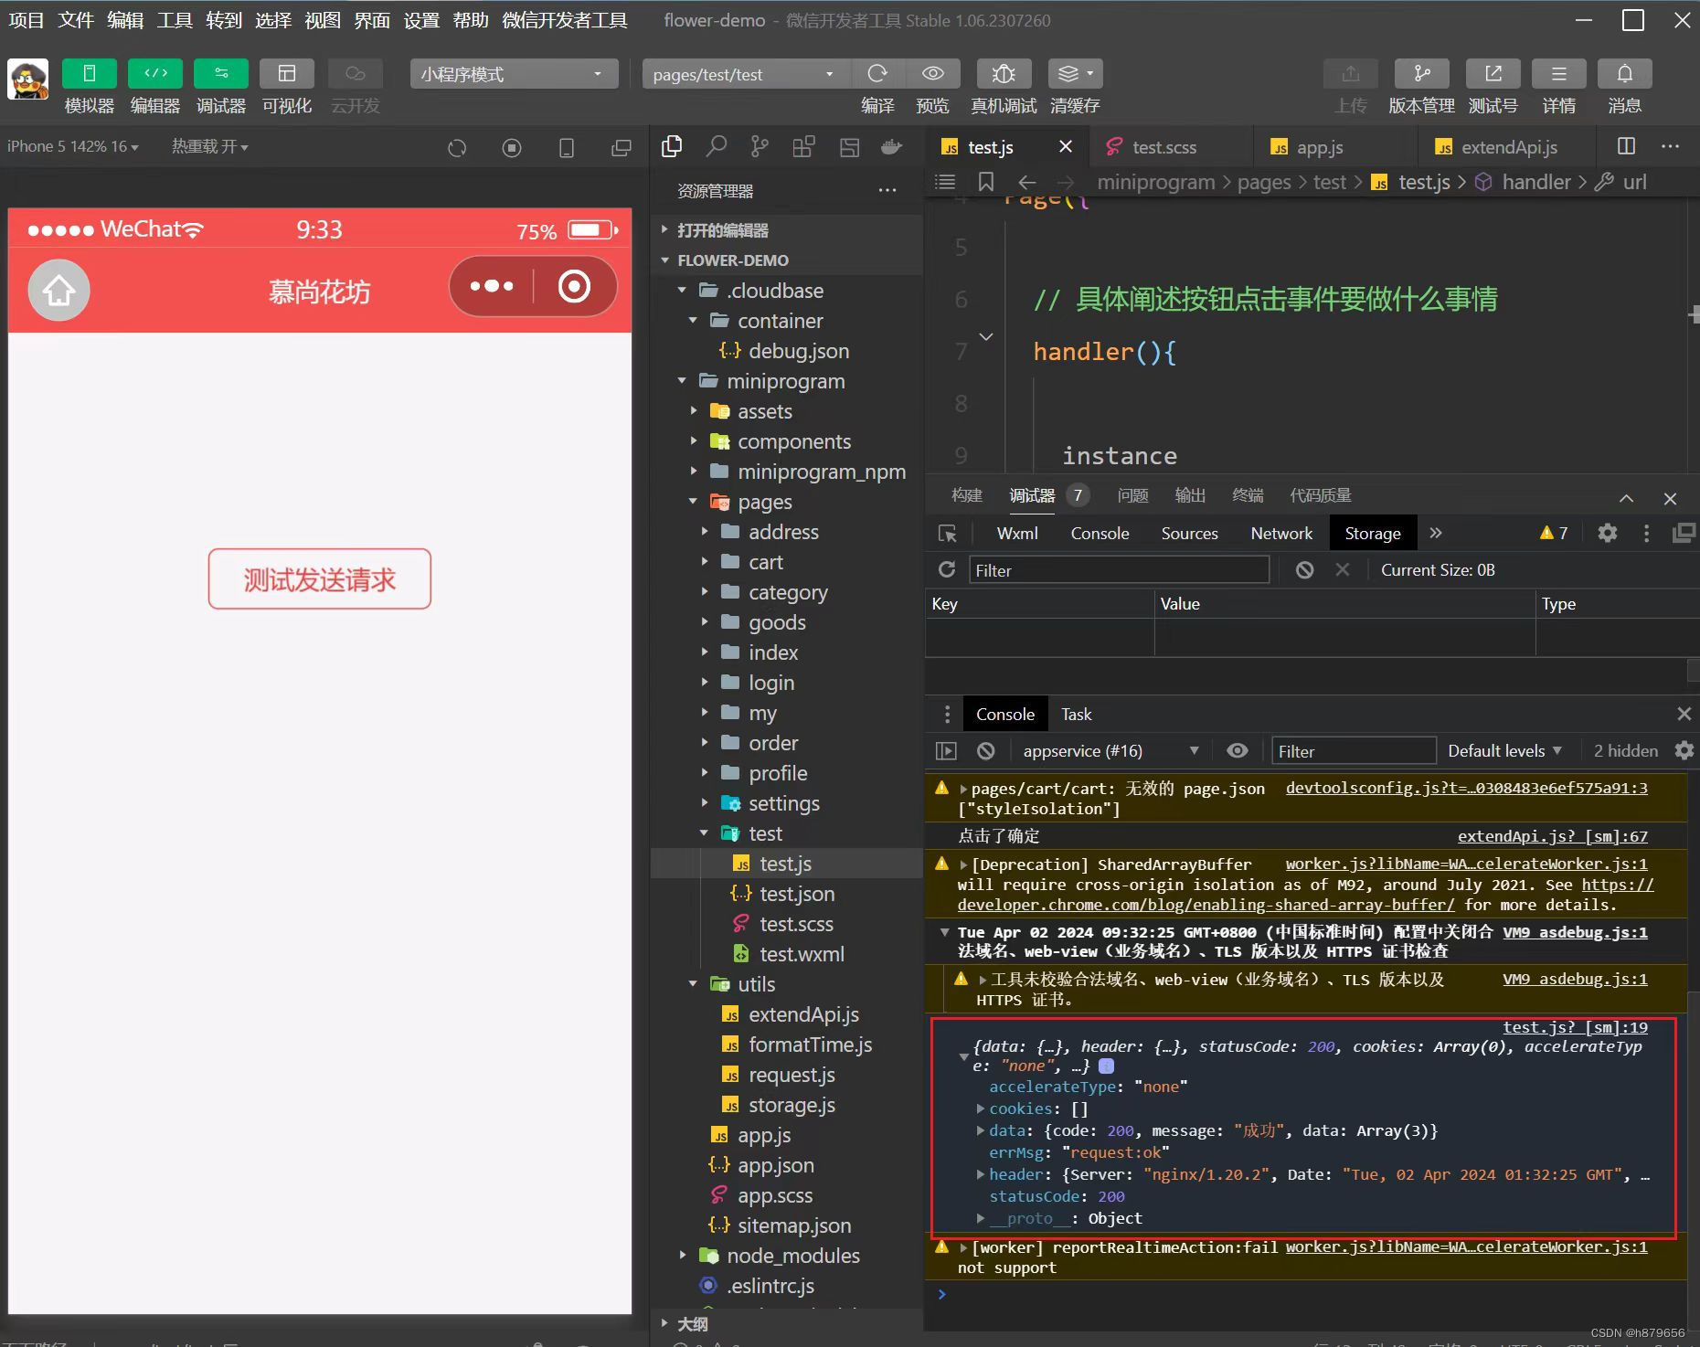Click the 测试发送请求 button in simulator

pos(319,578)
